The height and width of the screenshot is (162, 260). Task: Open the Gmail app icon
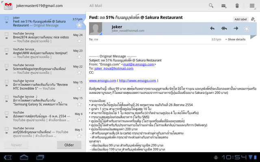tap(8, 6)
